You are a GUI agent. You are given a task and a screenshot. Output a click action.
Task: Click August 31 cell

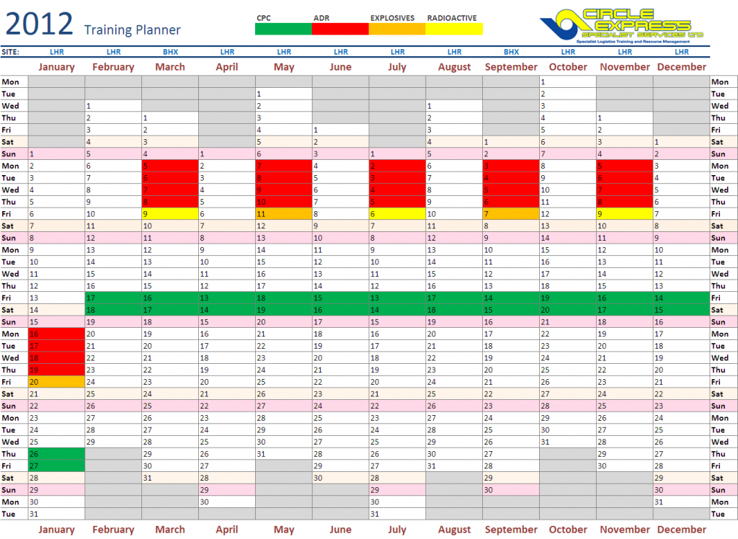pos(454,466)
